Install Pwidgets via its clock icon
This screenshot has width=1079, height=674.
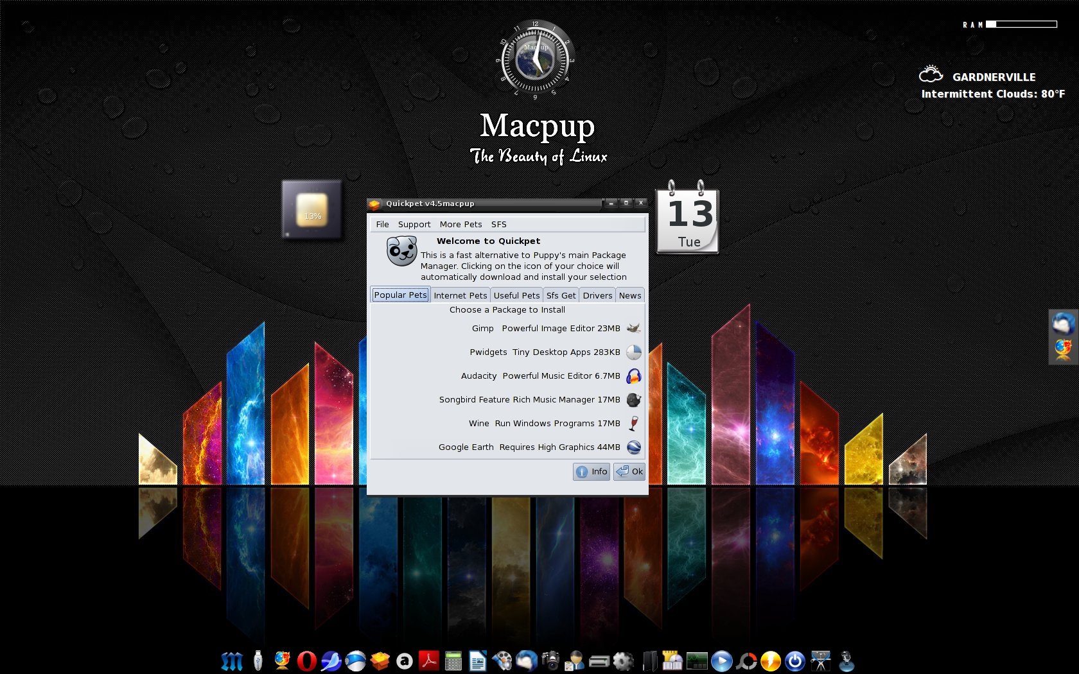coord(633,352)
